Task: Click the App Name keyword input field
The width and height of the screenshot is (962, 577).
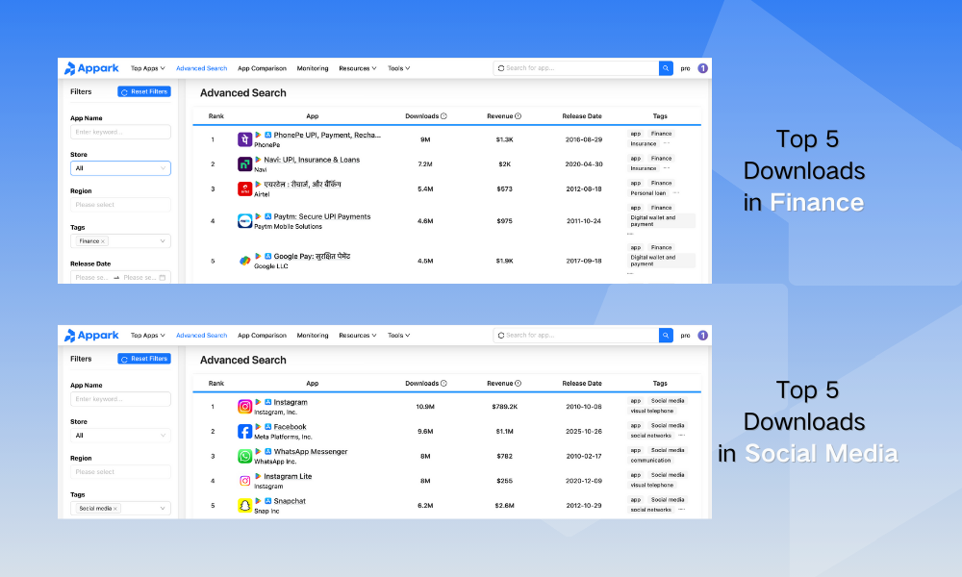Action: (120, 131)
